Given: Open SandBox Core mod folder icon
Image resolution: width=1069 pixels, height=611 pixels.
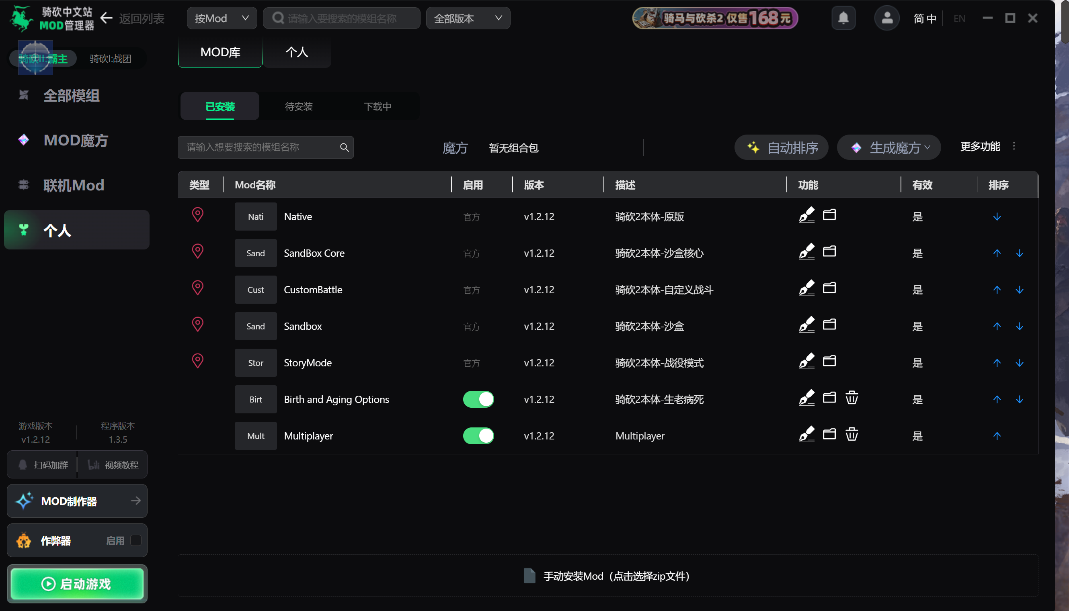Looking at the screenshot, I should (x=830, y=252).
